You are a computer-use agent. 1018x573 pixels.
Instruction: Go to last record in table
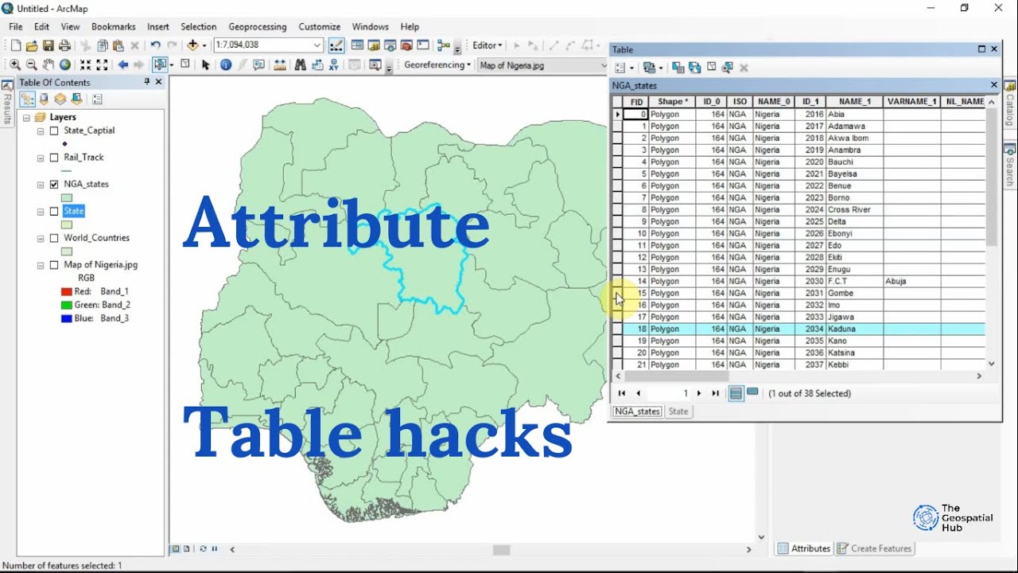click(716, 393)
